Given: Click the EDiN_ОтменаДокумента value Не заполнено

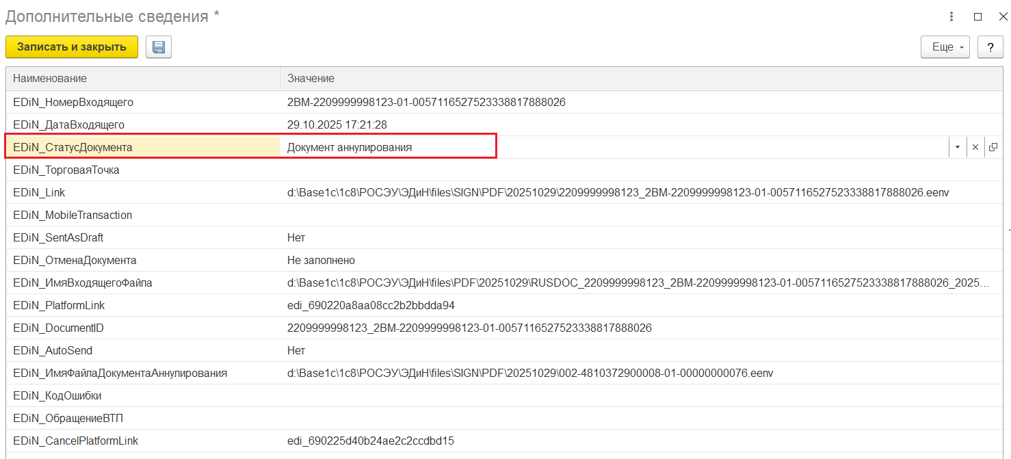Looking at the screenshot, I should coord(321,260).
